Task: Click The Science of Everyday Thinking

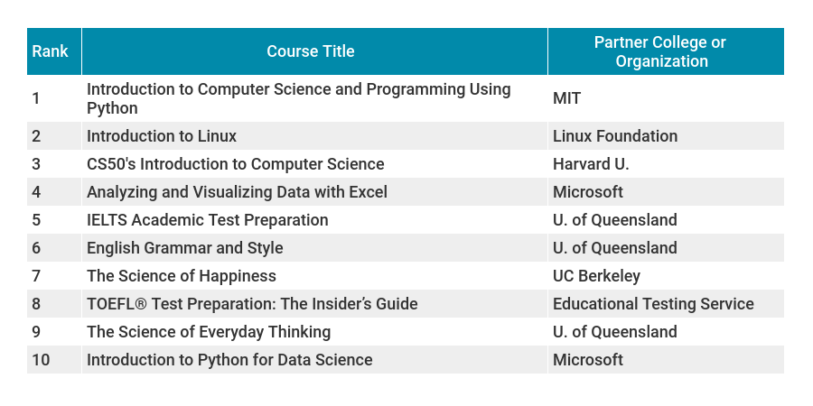Action: point(209,332)
